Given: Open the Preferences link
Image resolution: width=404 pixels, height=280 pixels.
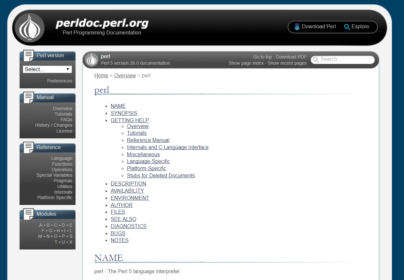Looking at the screenshot, I should (60, 81).
